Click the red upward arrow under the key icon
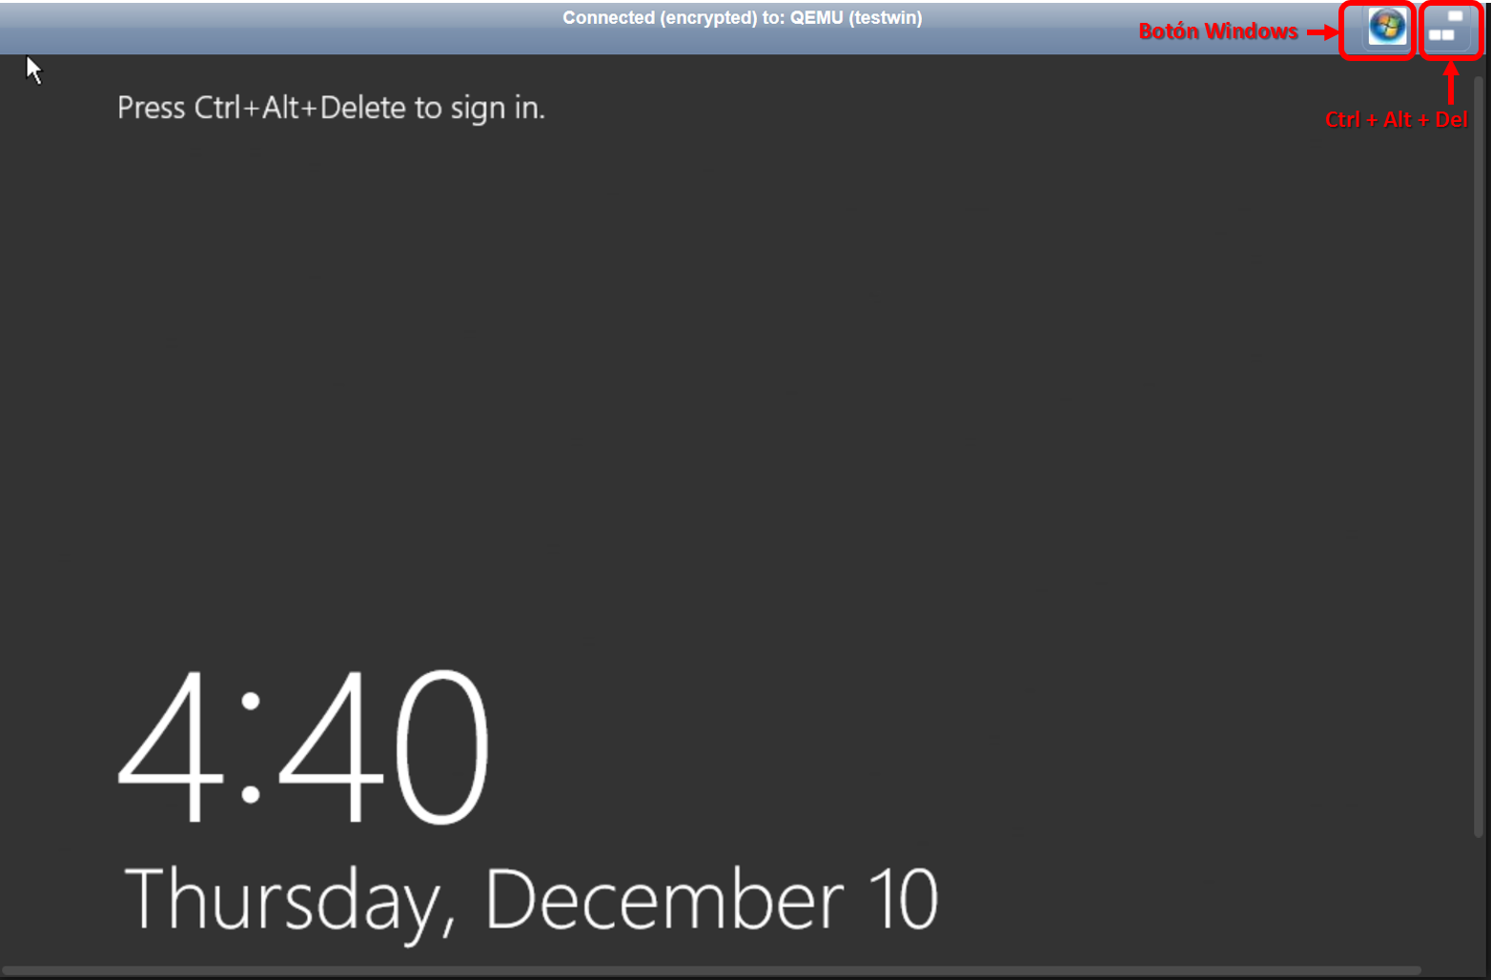Screen dimensions: 1491x980 point(1451,82)
